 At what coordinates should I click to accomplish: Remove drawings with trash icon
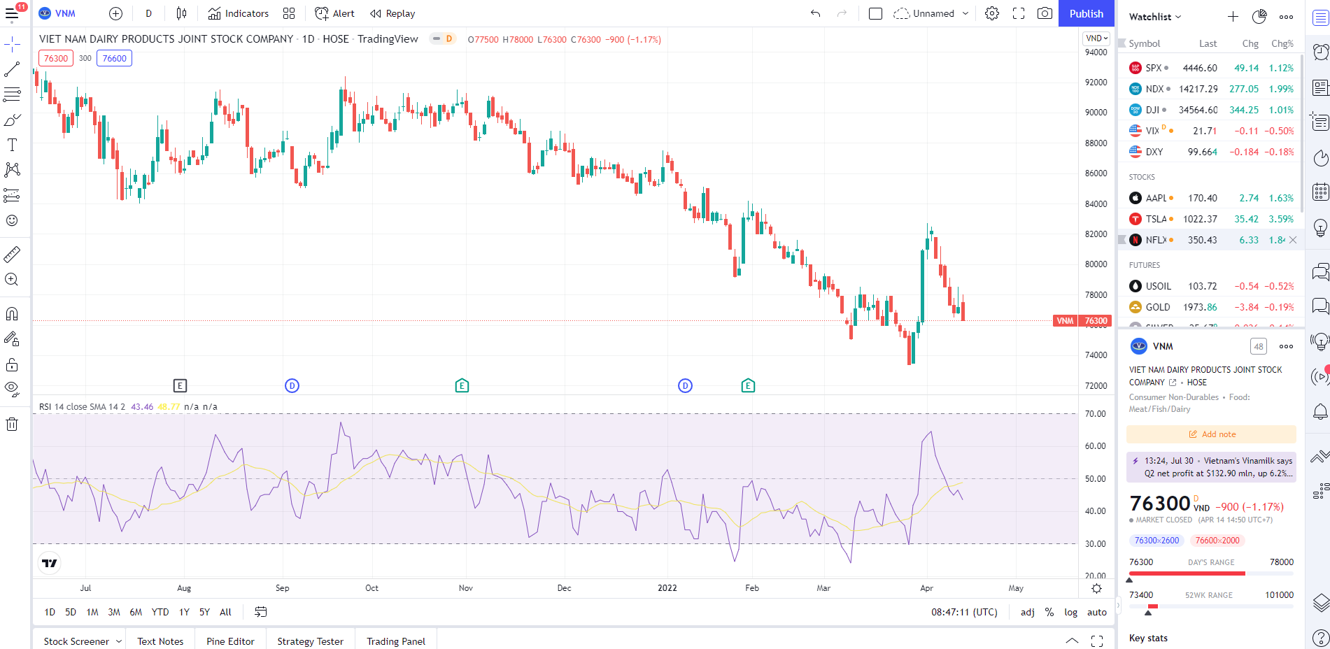[12, 424]
